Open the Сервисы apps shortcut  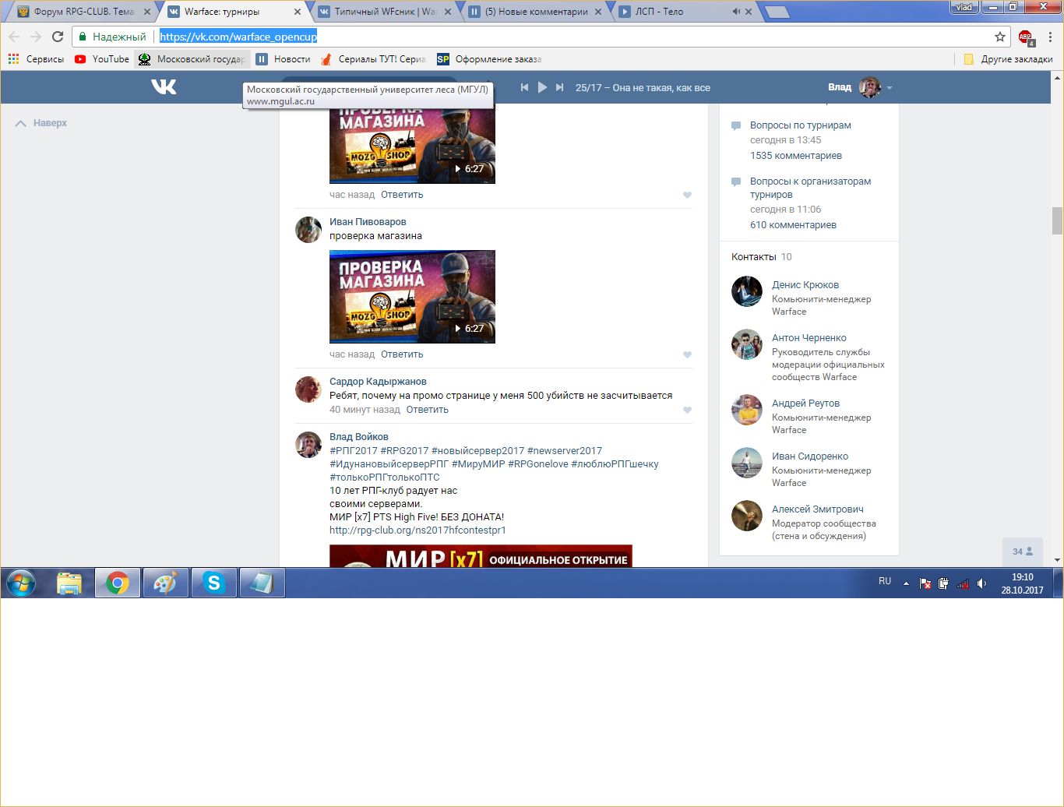pos(36,59)
